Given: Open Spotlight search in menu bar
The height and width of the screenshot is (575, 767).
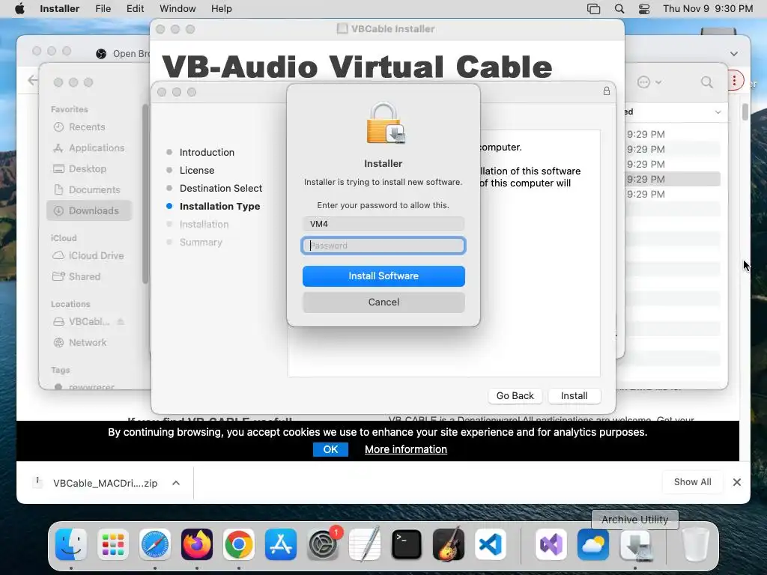Looking at the screenshot, I should 619,9.
